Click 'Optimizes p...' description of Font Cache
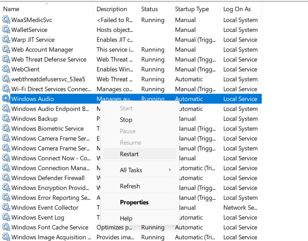This screenshot has height=241, width=308. tap(114, 227)
